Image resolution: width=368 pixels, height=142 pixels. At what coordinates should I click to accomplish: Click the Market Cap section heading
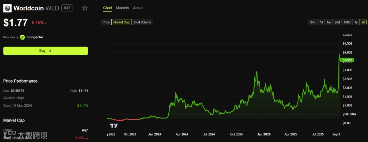(14, 120)
